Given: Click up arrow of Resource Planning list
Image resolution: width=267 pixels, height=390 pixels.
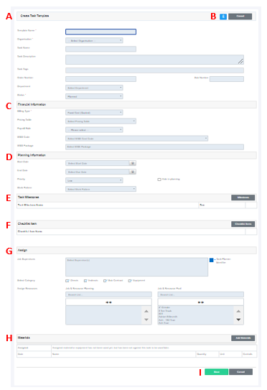Looking at the screenshot, I should click(146, 312).
